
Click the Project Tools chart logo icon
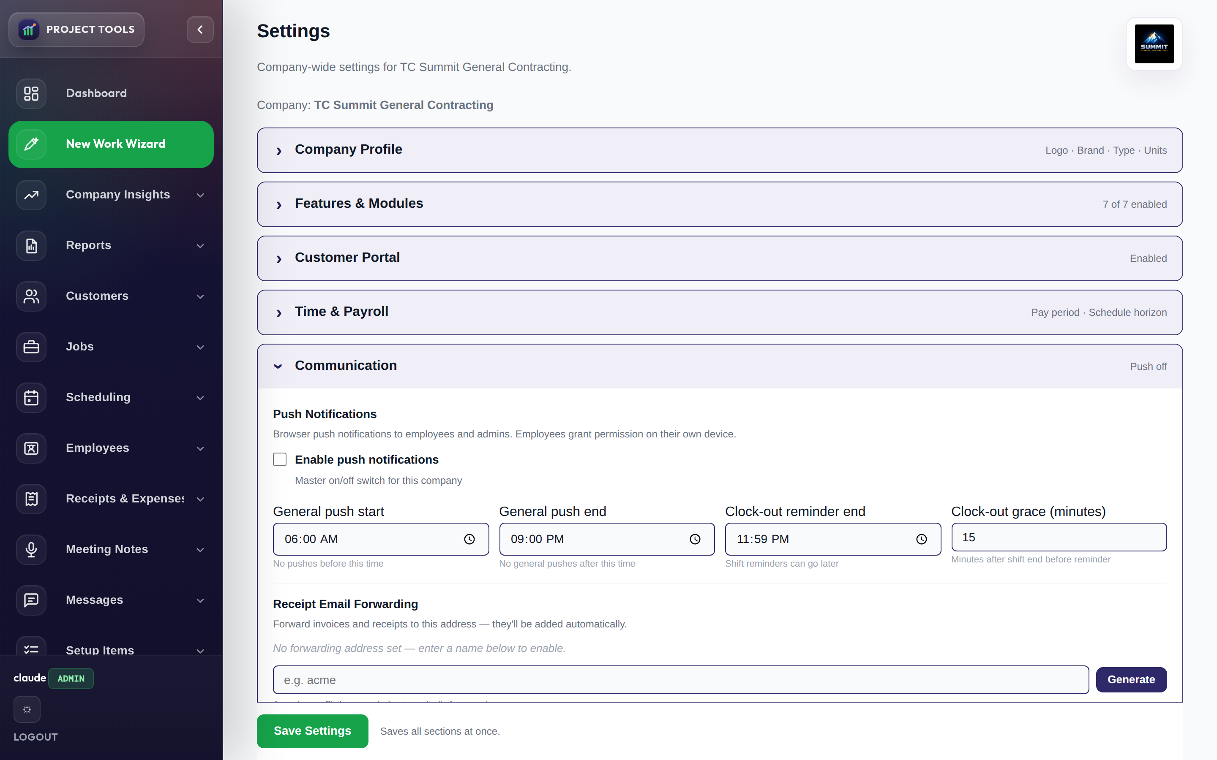[29, 30]
